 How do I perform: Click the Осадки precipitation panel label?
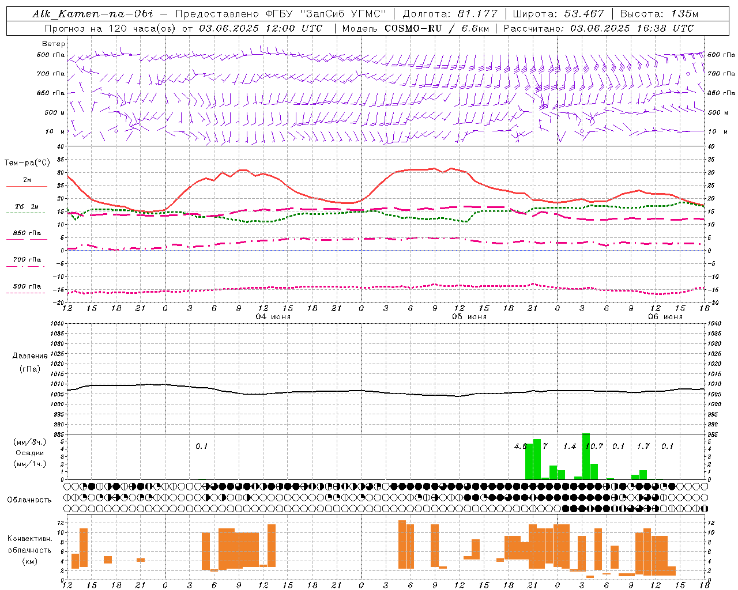(30, 453)
